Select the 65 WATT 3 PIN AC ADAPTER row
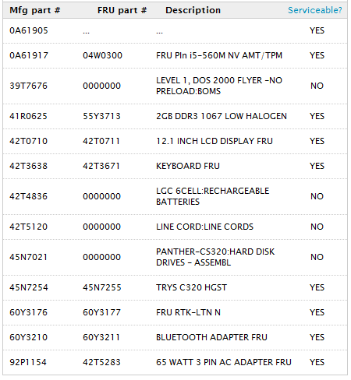The height and width of the screenshot is (380, 351). click(175, 362)
